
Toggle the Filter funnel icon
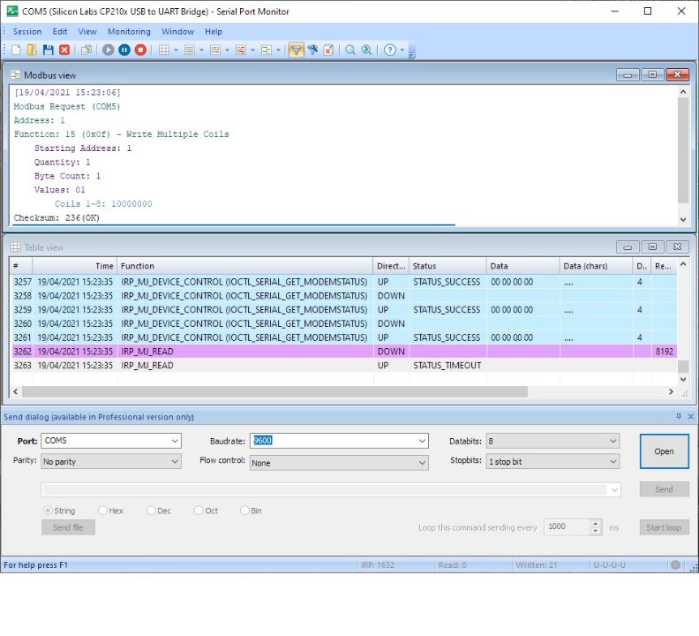click(x=296, y=50)
